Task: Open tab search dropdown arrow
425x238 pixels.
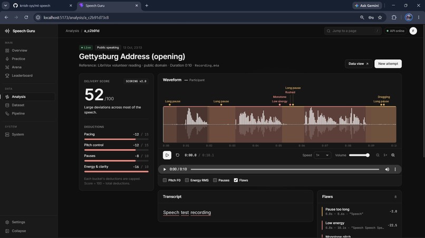Action: [x=5, y=6]
